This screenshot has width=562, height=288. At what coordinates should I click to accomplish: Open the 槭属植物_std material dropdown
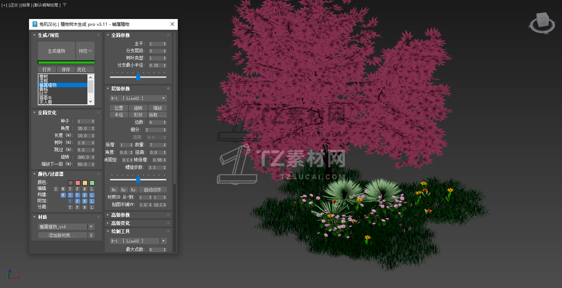(x=91, y=227)
